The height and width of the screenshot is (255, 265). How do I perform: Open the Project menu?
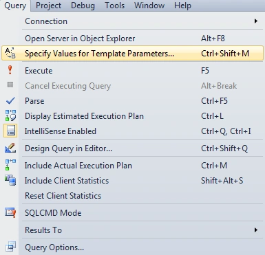pos(48,5)
